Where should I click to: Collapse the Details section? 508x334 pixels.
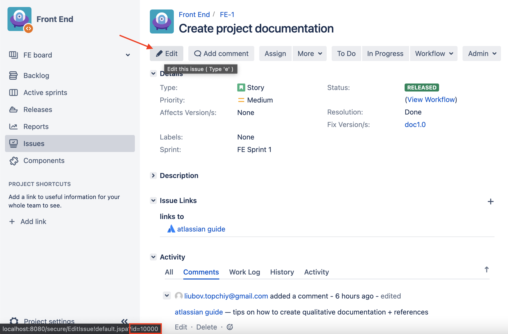(153, 73)
